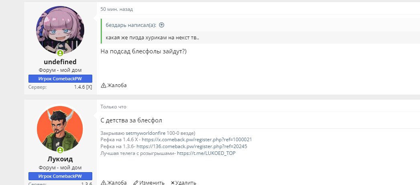Screen dimensions: 420x185
Task: Open undefined's anime avatar picture
Action: (x=60, y=29)
